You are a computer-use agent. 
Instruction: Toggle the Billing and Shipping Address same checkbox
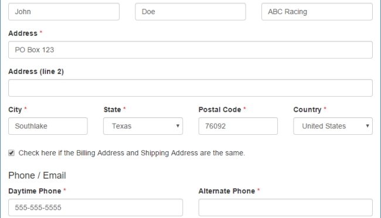click(11, 153)
